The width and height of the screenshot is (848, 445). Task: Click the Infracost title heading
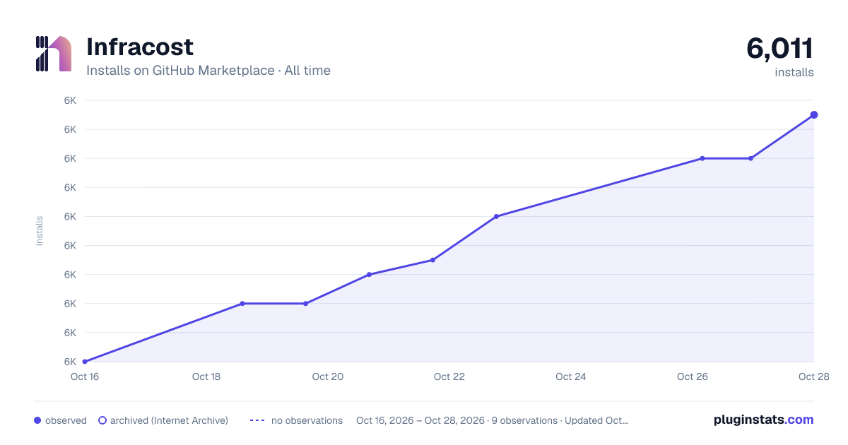pyautogui.click(x=140, y=47)
